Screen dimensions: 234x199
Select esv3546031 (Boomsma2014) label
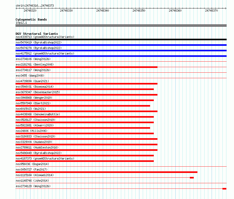pyautogui.click(x=35, y=87)
